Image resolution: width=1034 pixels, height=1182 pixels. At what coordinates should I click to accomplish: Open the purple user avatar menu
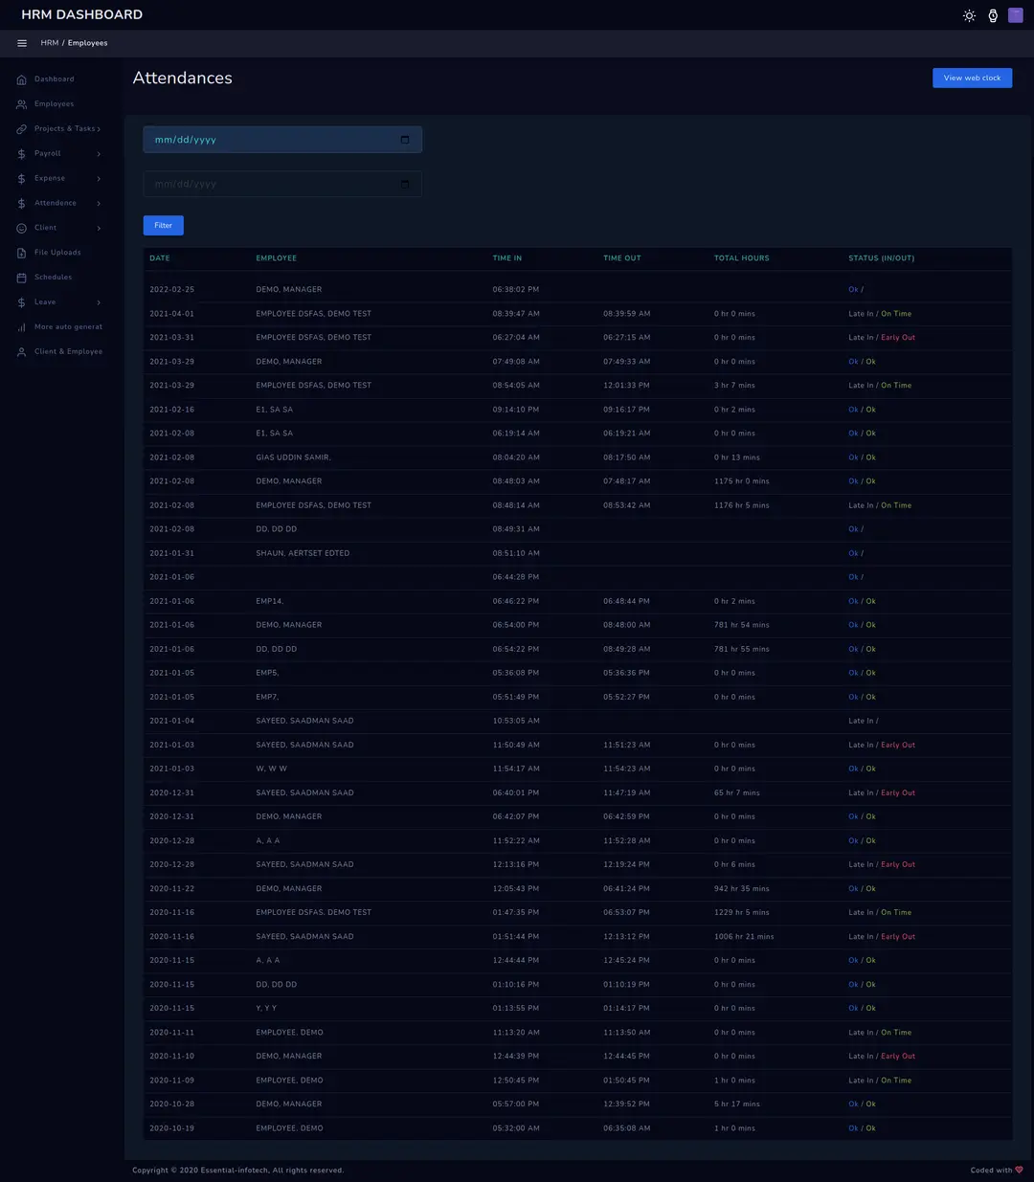point(1016,15)
